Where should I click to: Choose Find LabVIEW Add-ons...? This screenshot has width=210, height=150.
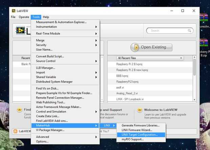pyautogui.click(x=65, y=121)
